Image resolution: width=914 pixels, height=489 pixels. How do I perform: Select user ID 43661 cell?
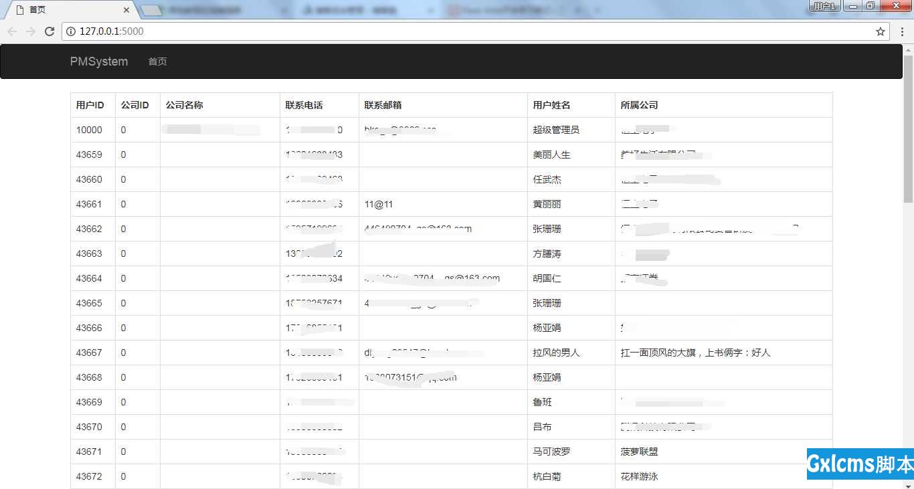click(x=93, y=204)
